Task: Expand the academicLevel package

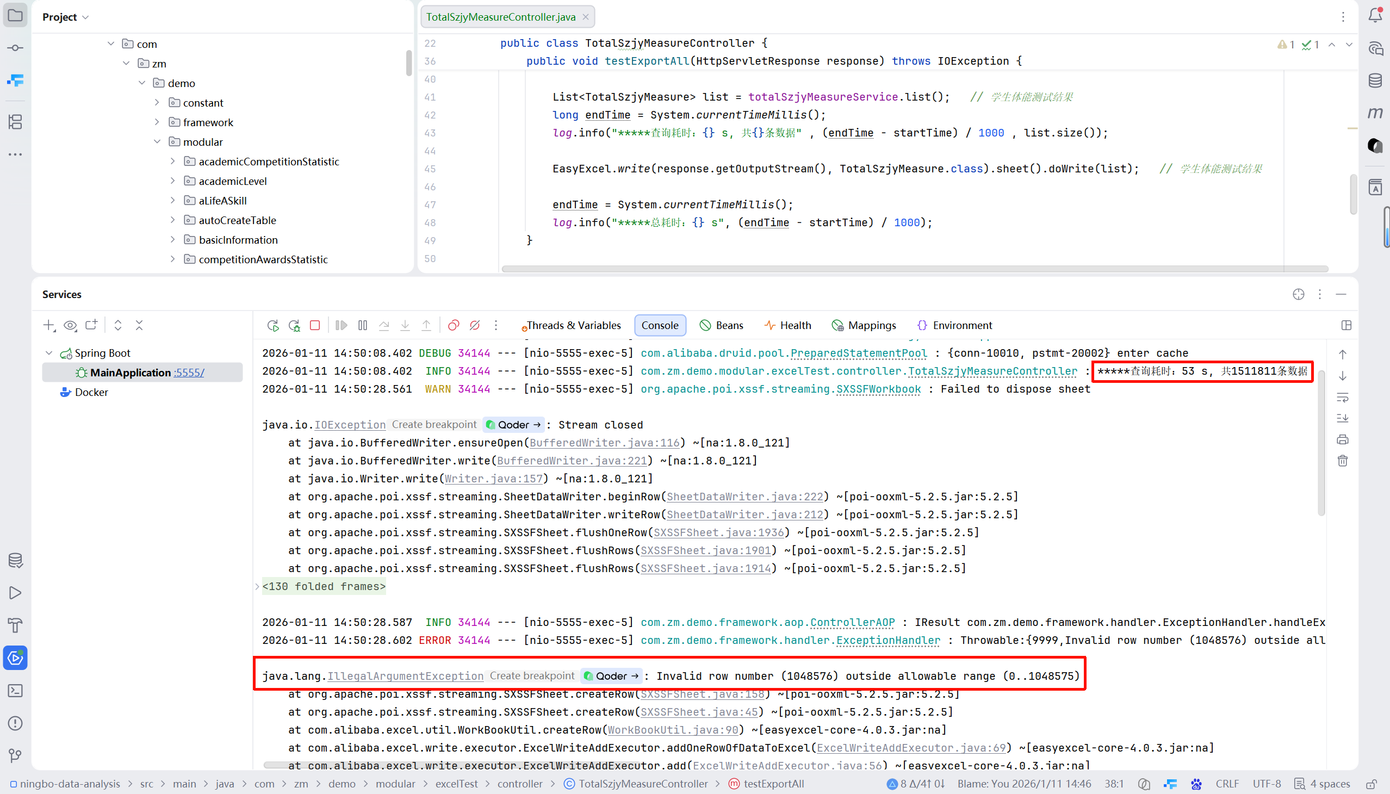Action: [x=172, y=181]
